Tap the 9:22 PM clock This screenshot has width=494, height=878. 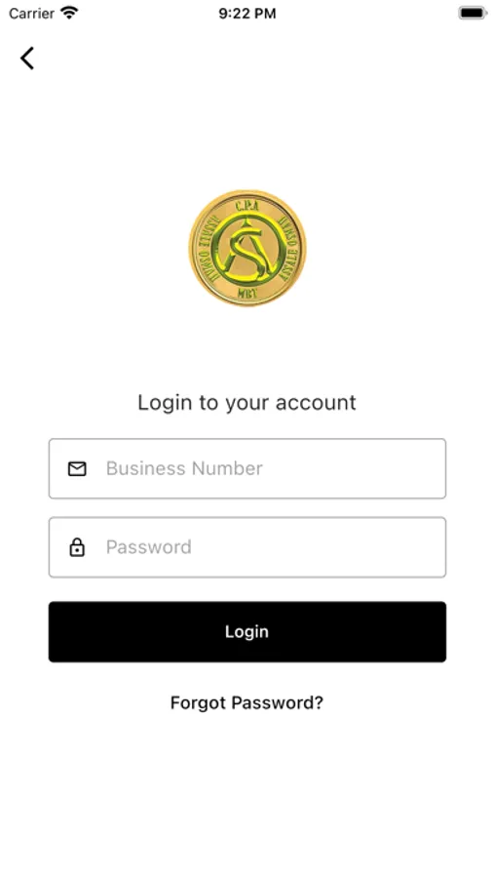tap(247, 14)
